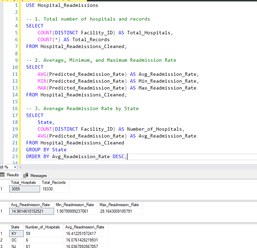Click the cell 16.412251972417

(86, 234)
